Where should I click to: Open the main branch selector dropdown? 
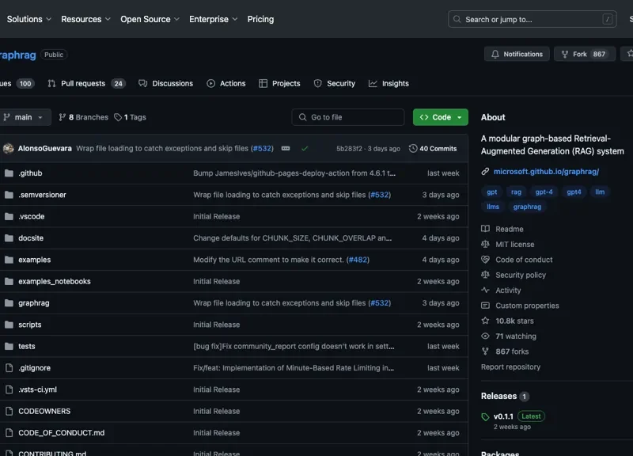tap(25, 117)
